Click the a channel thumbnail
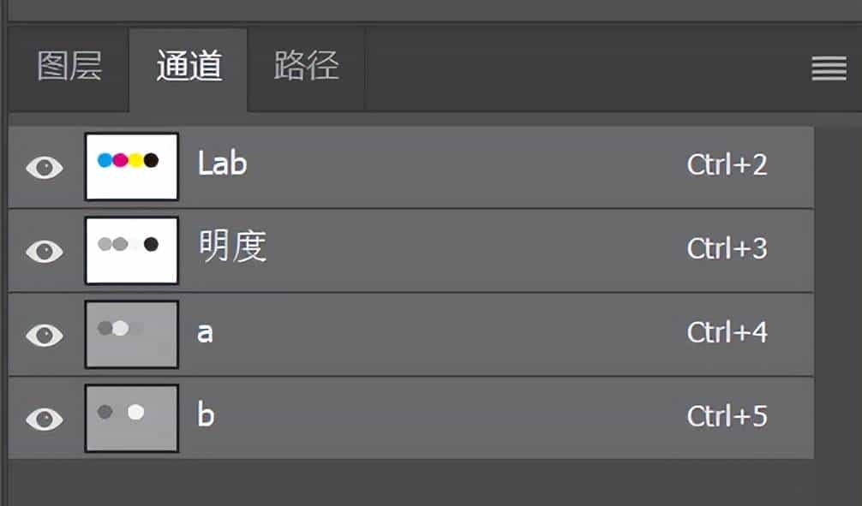Image resolution: width=862 pixels, height=506 pixels. click(x=131, y=332)
